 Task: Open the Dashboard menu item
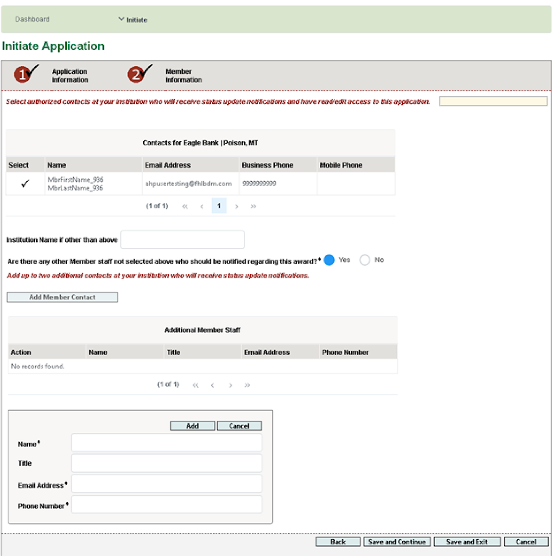pyautogui.click(x=32, y=19)
